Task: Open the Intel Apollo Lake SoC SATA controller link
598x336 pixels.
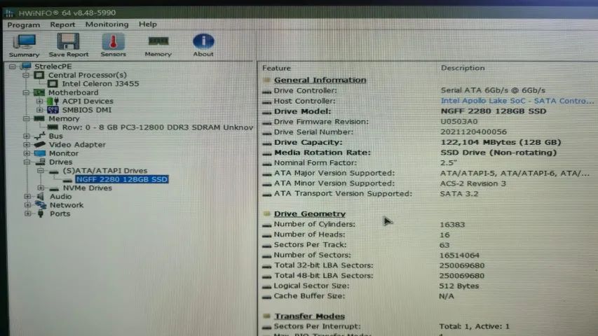Action: tap(517, 101)
